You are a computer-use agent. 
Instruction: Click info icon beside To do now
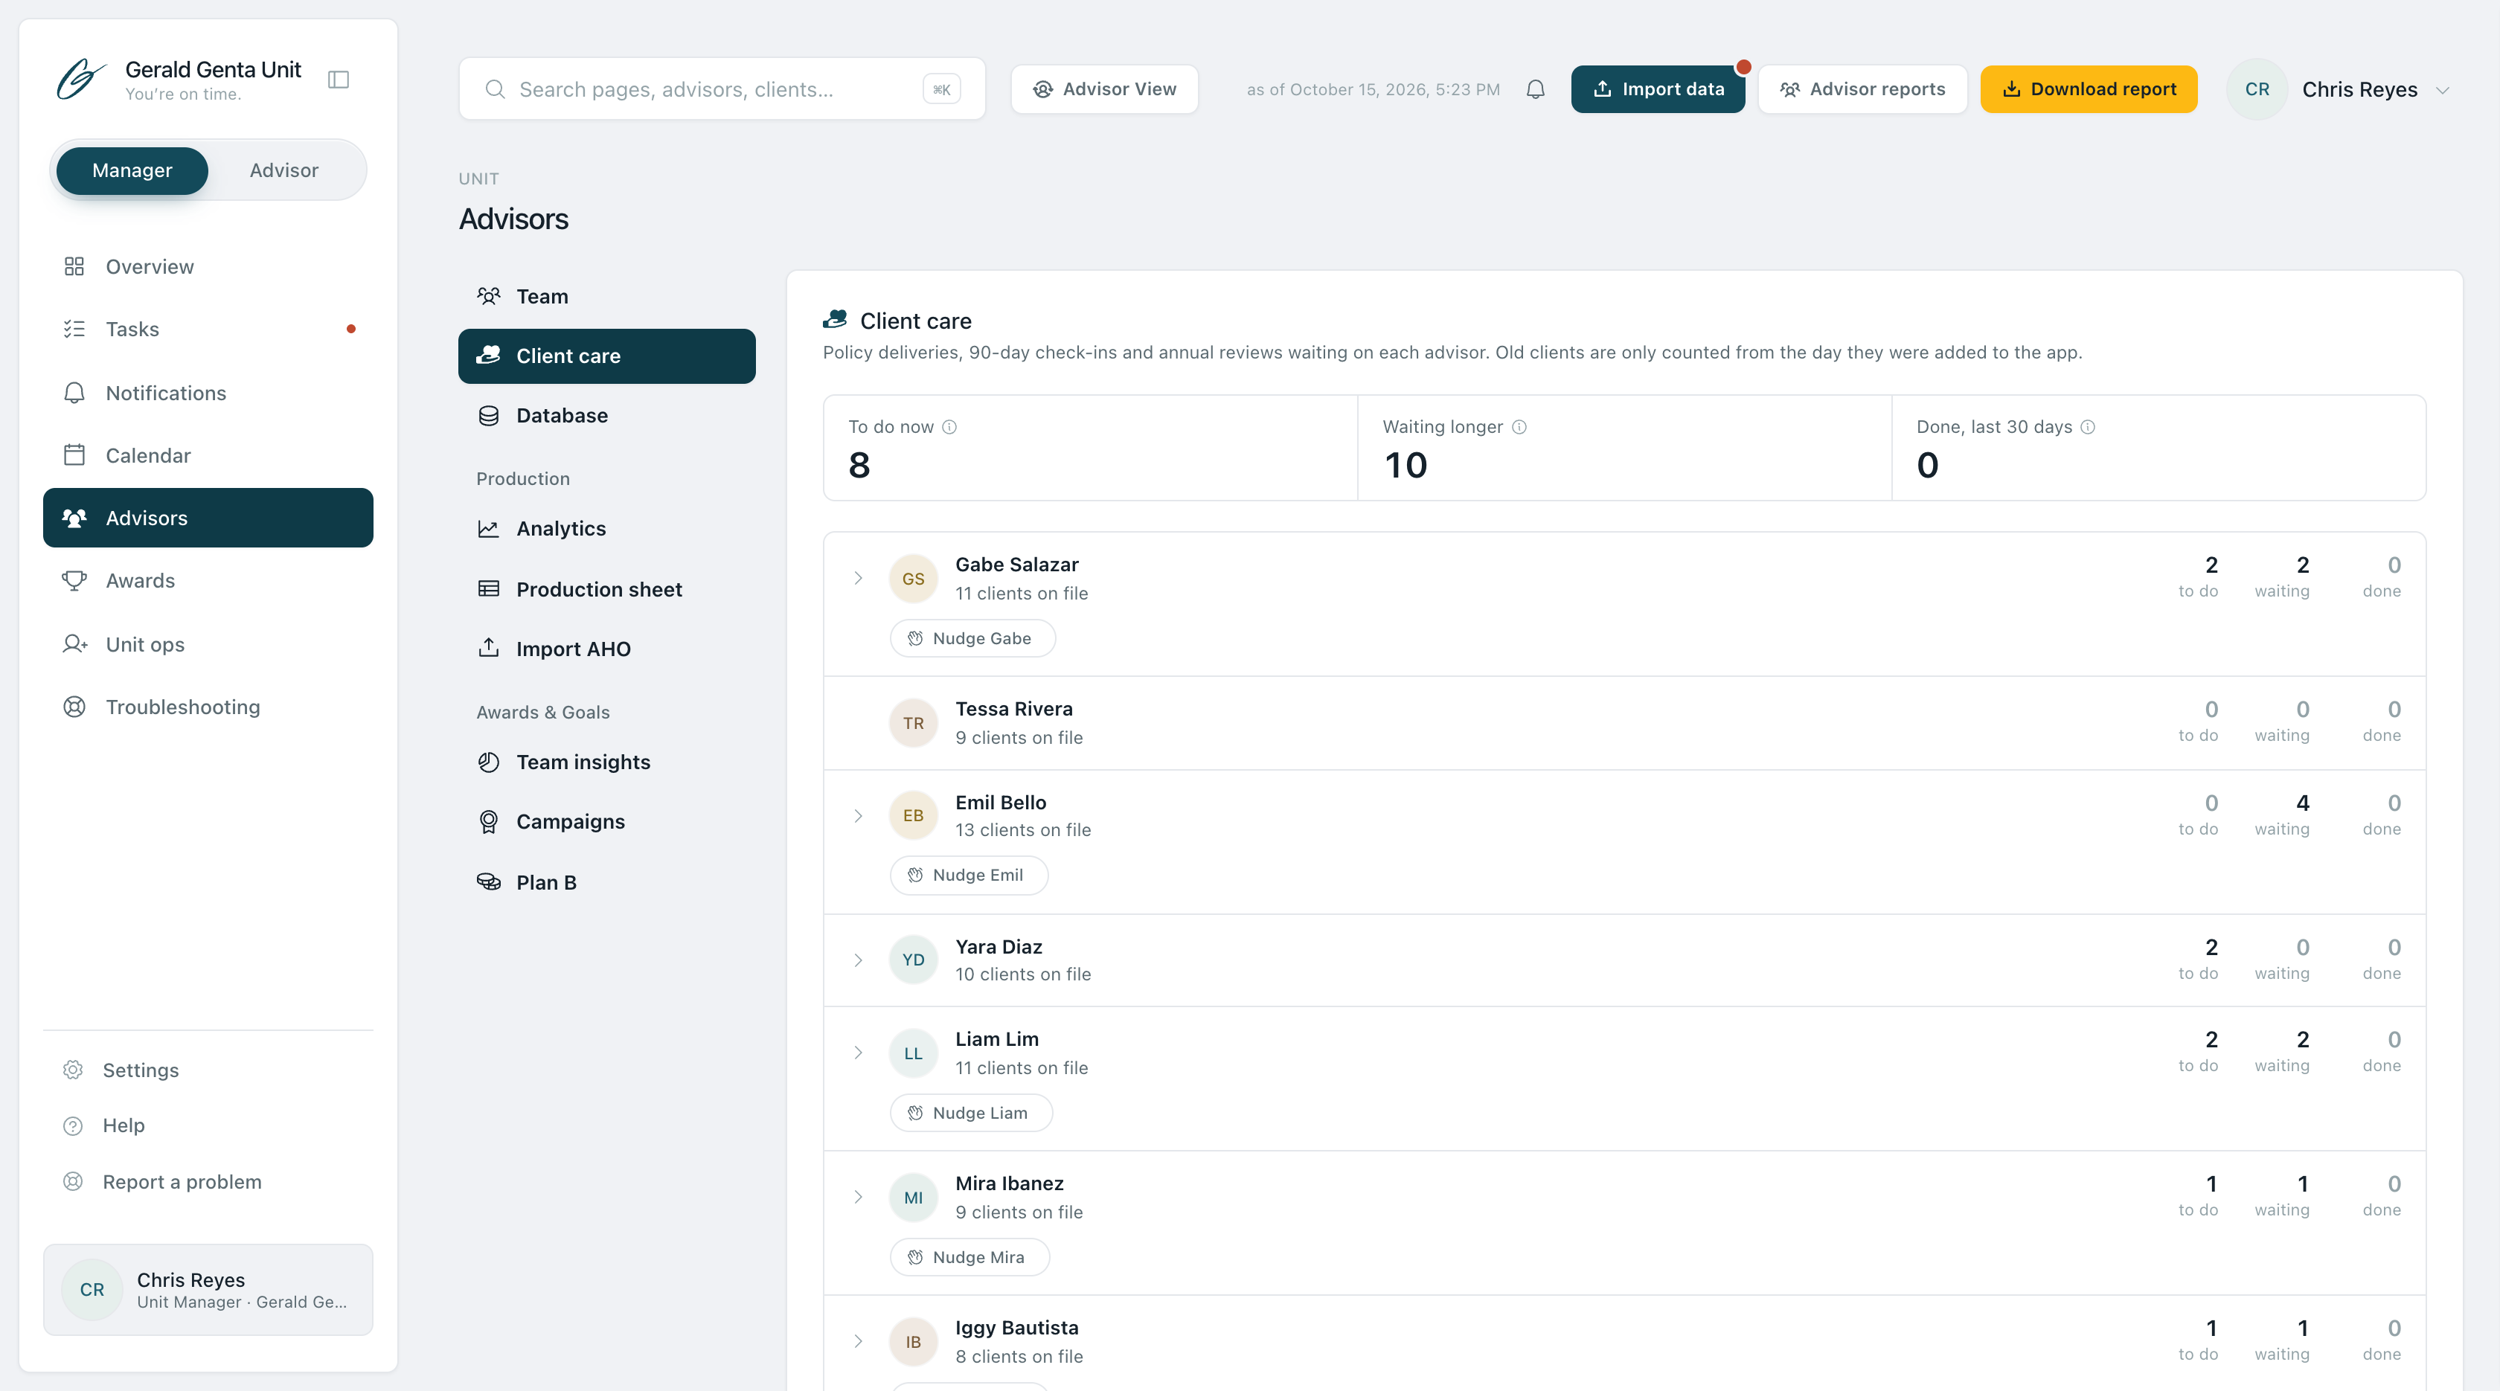(949, 427)
